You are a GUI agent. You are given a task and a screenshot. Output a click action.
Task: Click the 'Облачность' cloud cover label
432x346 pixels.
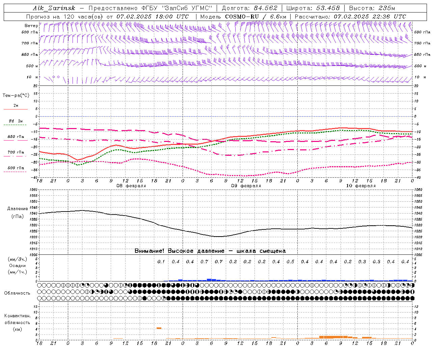click(x=17, y=293)
